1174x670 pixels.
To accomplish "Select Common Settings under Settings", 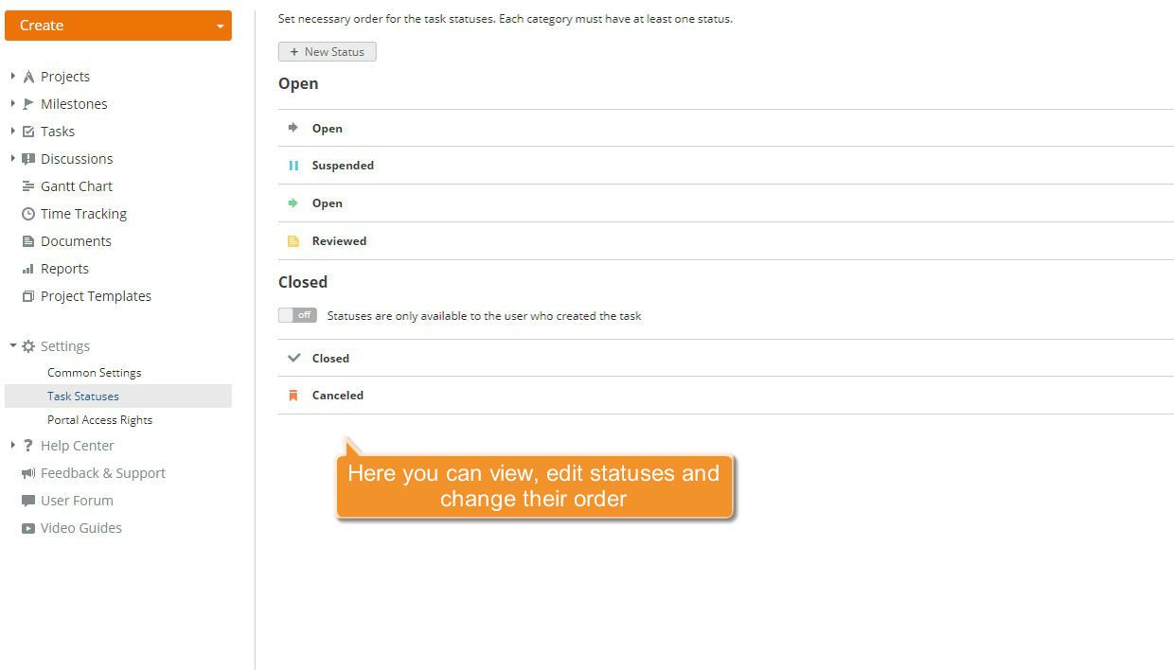I will [x=94, y=372].
